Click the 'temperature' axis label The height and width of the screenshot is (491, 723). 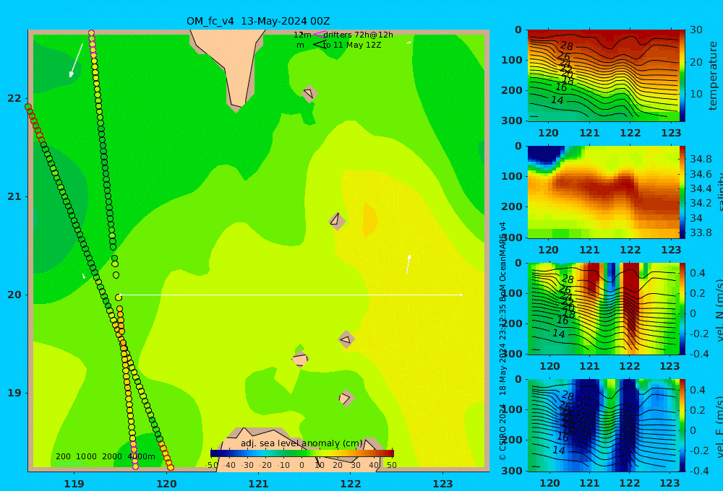point(713,76)
